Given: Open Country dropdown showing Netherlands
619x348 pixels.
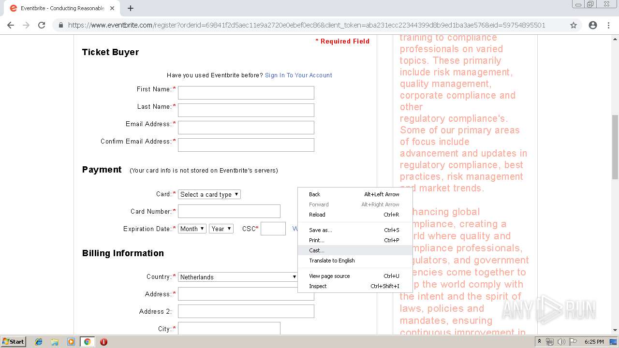Looking at the screenshot, I should pos(238,277).
